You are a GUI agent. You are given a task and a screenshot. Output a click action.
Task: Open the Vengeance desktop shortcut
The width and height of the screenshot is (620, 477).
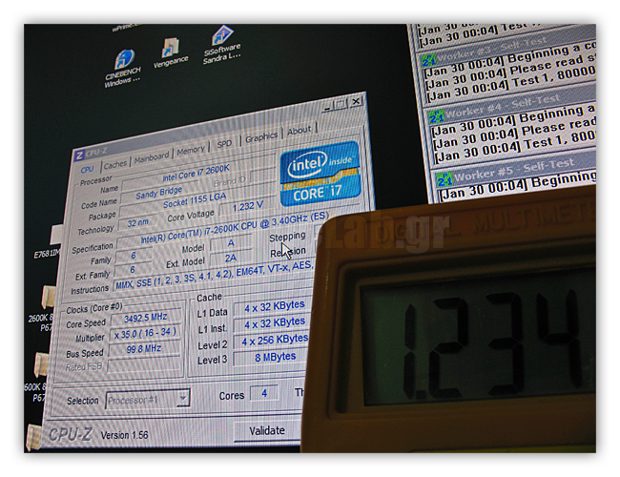(x=171, y=50)
